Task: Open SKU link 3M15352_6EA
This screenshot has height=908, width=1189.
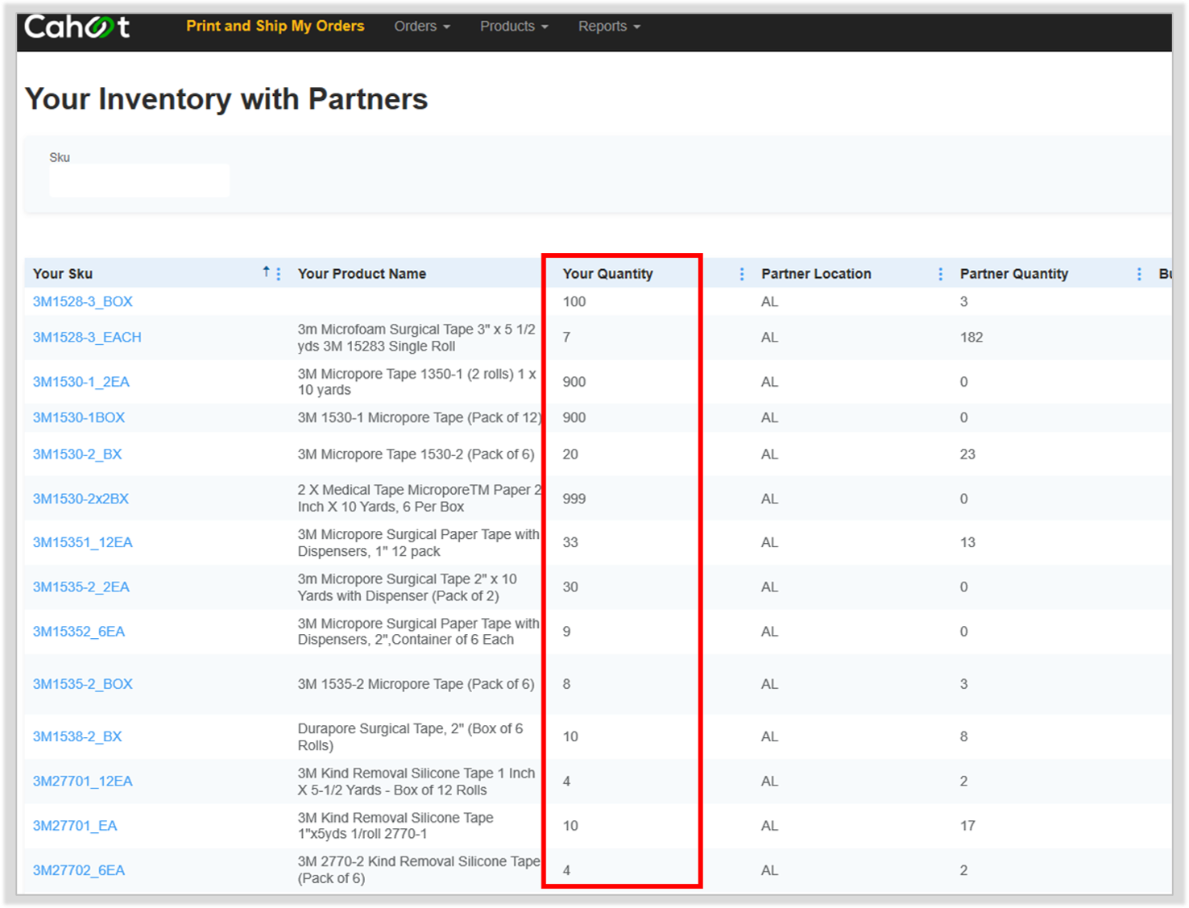Action: point(79,632)
